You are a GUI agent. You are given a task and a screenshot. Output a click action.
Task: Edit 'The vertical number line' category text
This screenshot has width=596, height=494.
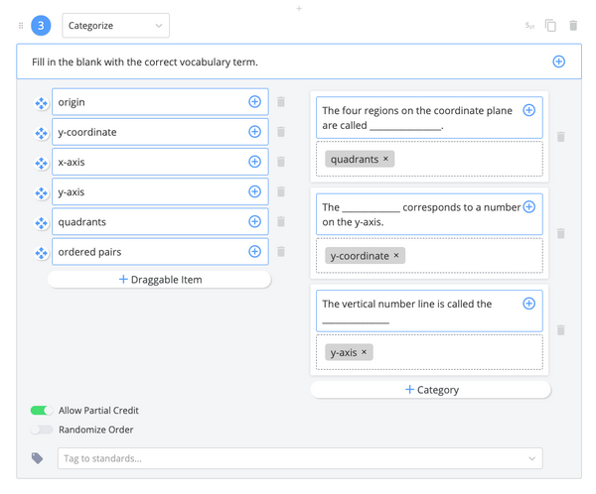[x=429, y=310]
